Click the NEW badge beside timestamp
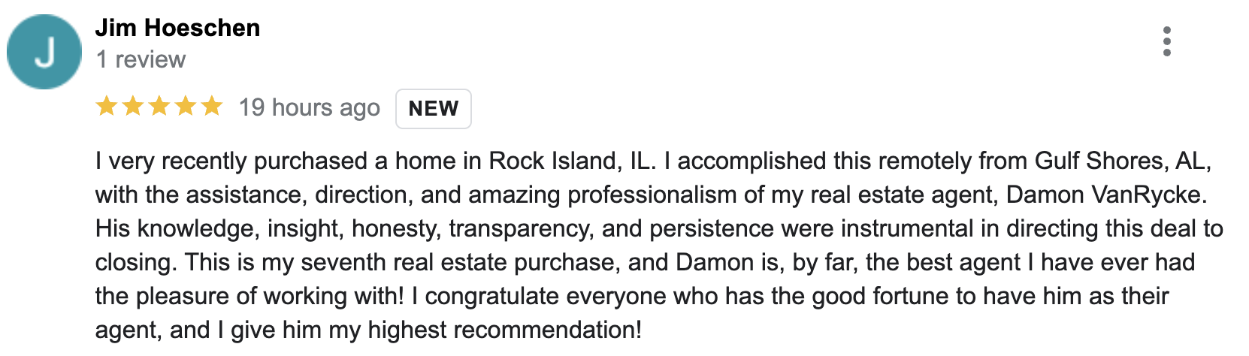Image resolution: width=1249 pixels, height=356 pixels. [434, 109]
